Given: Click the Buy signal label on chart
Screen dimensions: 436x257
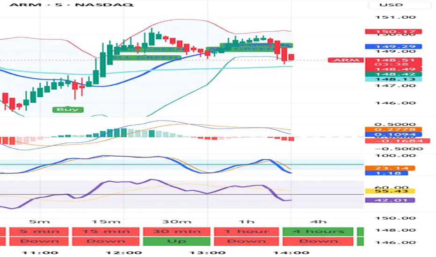Looking at the screenshot, I should click(x=67, y=109).
